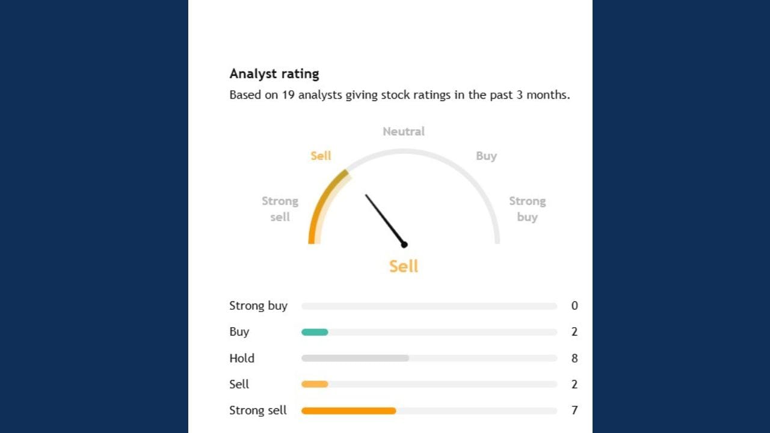Click the large Sell verdict below gauge
Image resolution: width=770 pixels, height=433 pixels.
coord(404,266)
